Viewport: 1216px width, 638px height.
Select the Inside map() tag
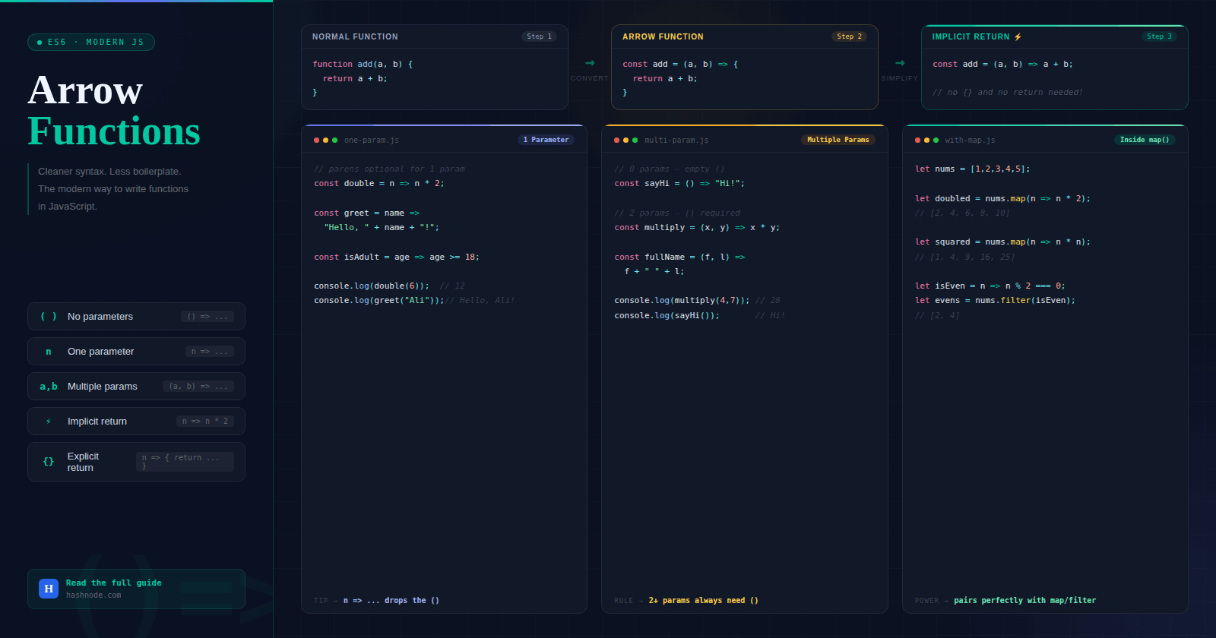tap(1144, 140)
